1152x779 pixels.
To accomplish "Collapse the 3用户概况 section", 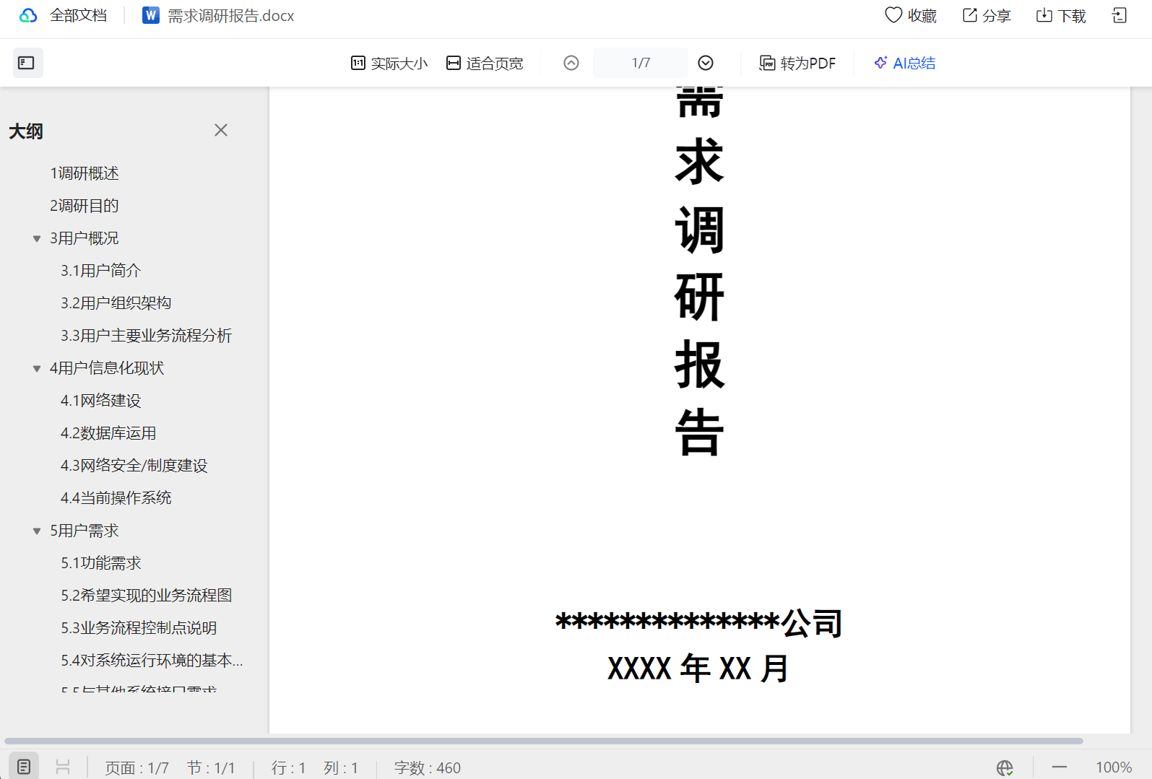I will tap(37, 239).
